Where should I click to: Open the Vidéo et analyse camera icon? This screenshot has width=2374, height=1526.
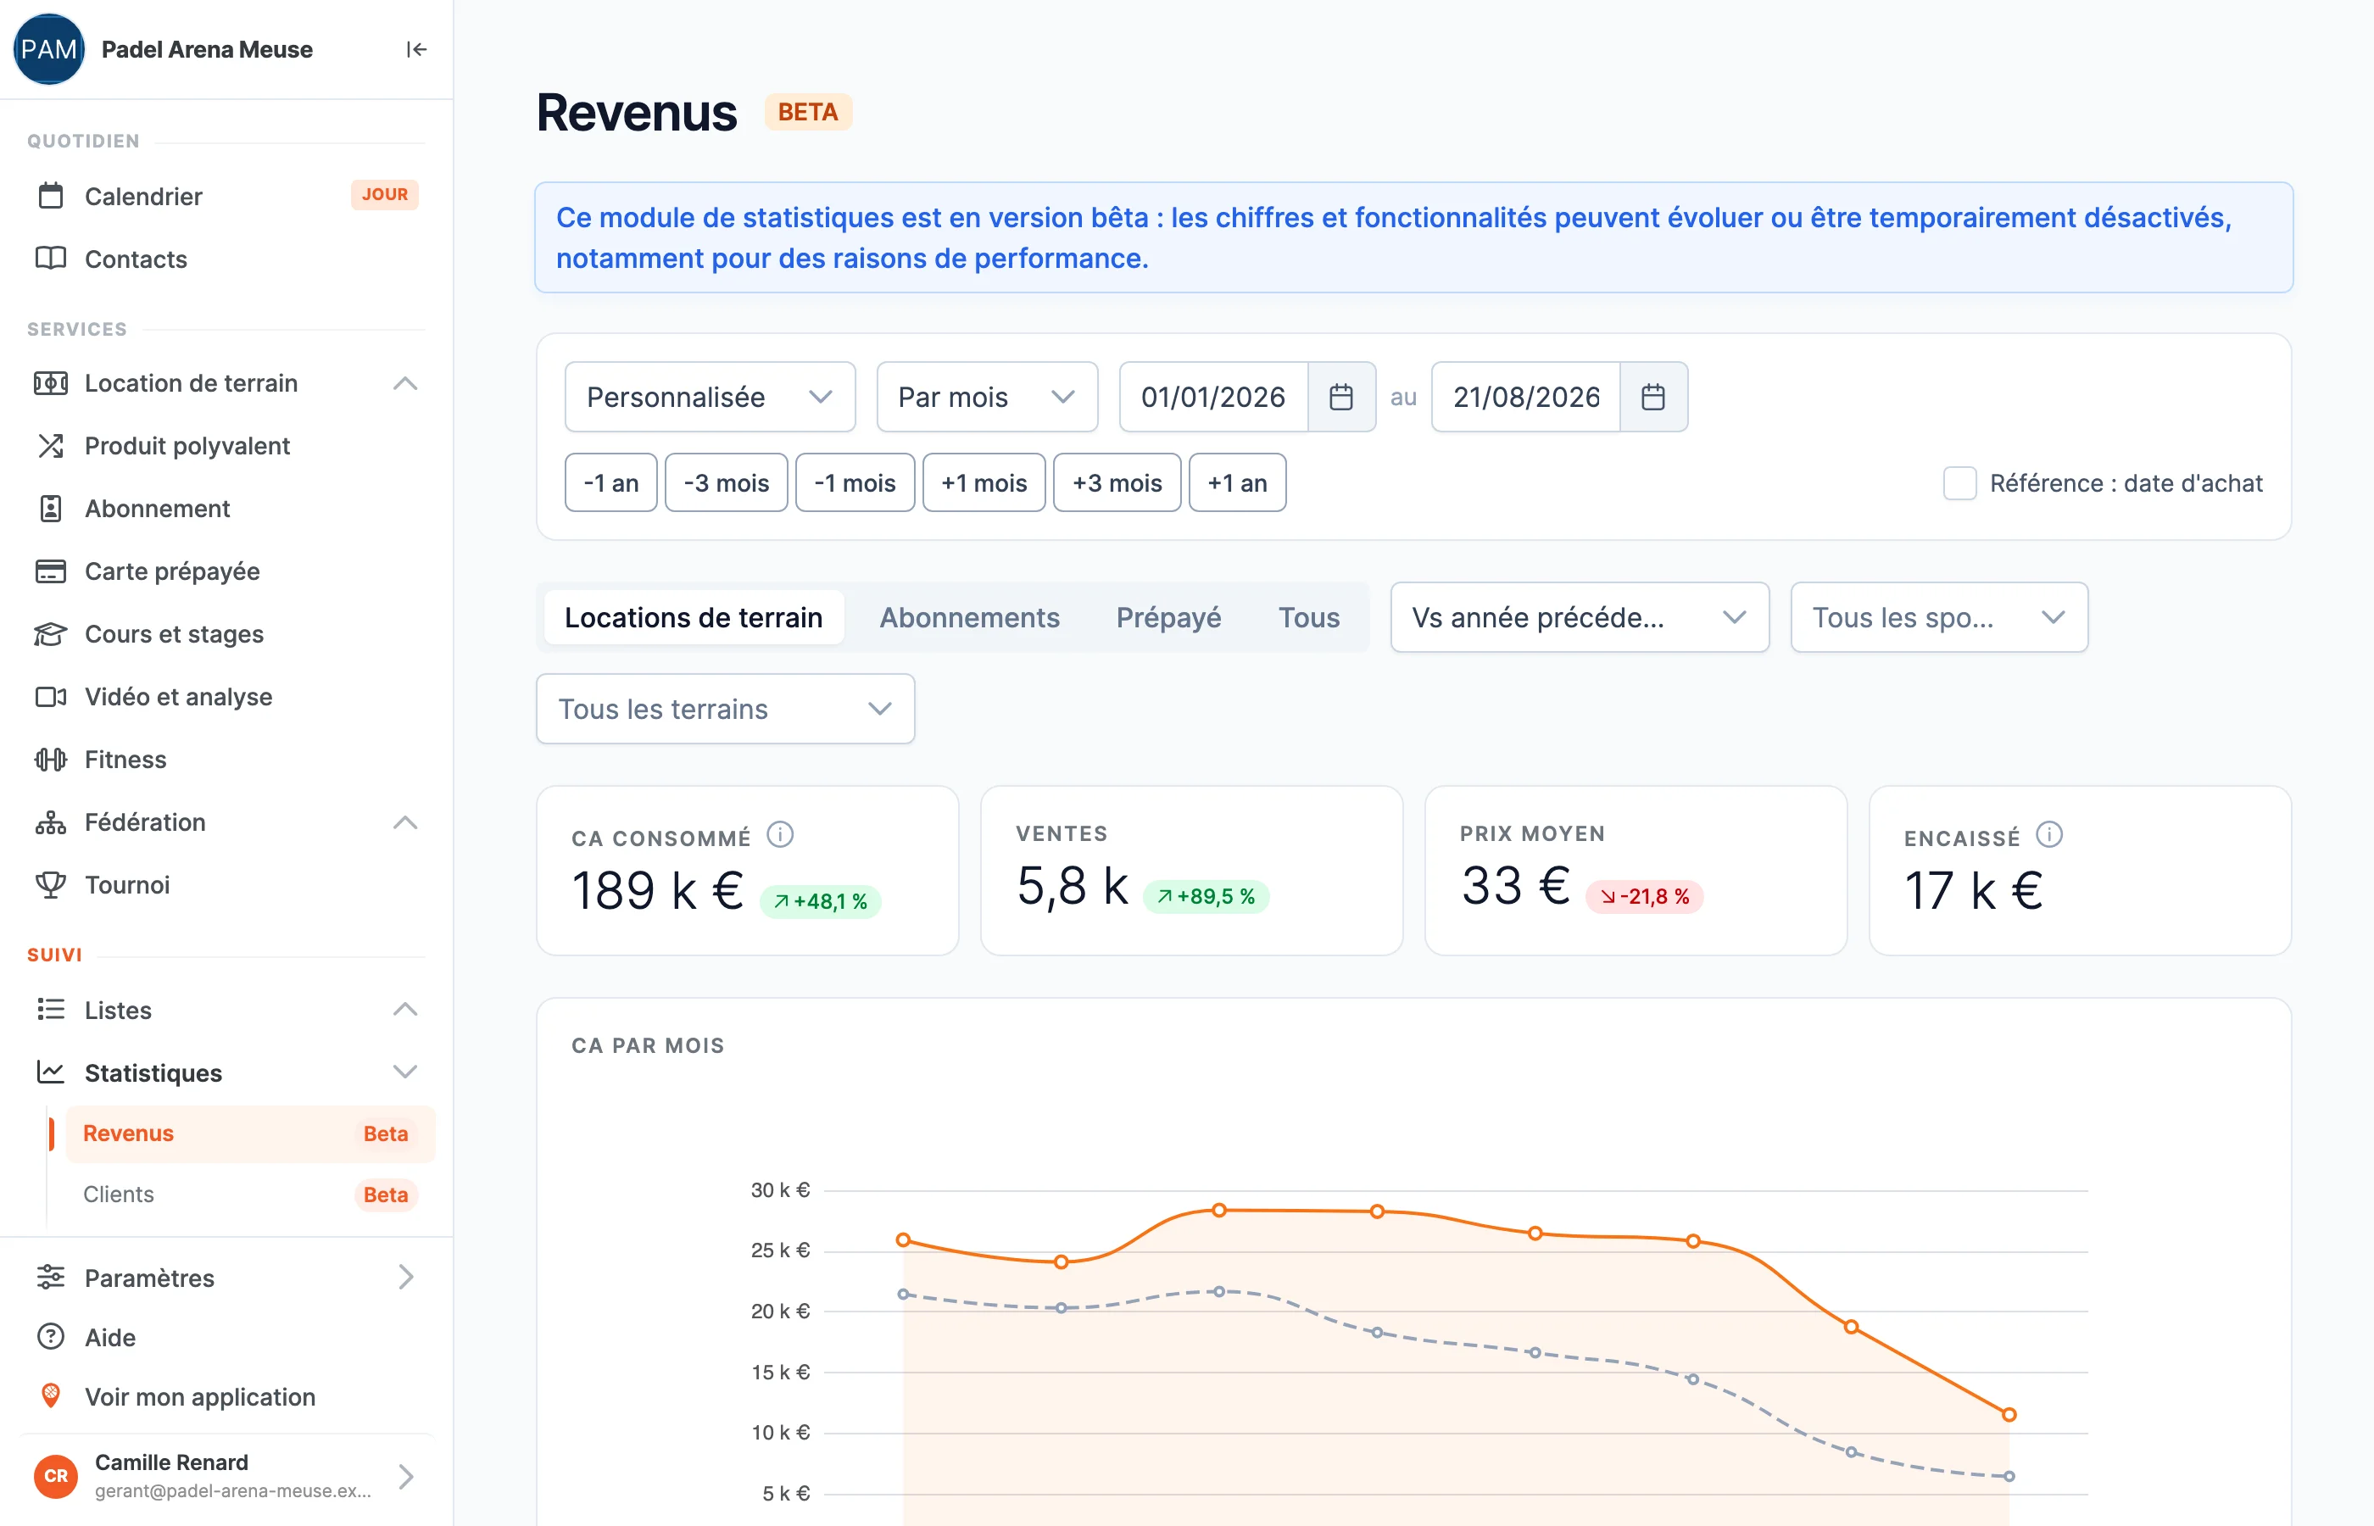(51, 697)
